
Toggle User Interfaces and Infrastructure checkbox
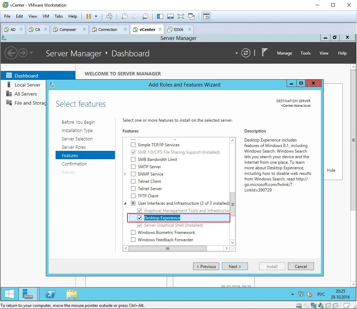coord(133,203)
